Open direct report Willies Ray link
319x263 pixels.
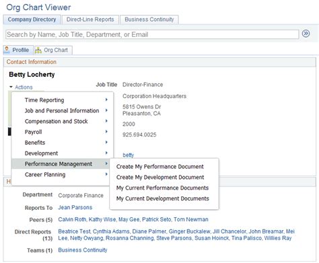pos(278,238)
